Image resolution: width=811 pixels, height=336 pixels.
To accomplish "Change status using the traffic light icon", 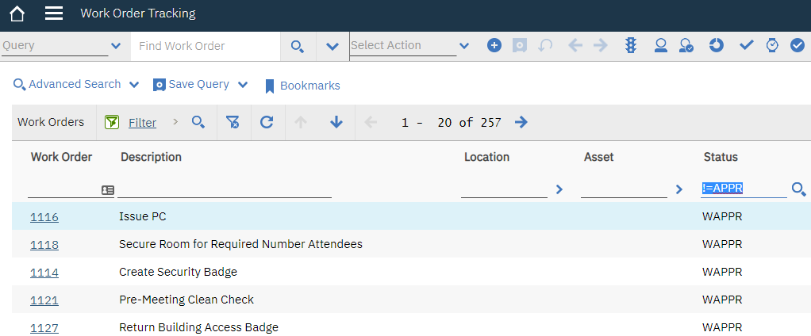I will pyautogui.click(x=631, y=45).
